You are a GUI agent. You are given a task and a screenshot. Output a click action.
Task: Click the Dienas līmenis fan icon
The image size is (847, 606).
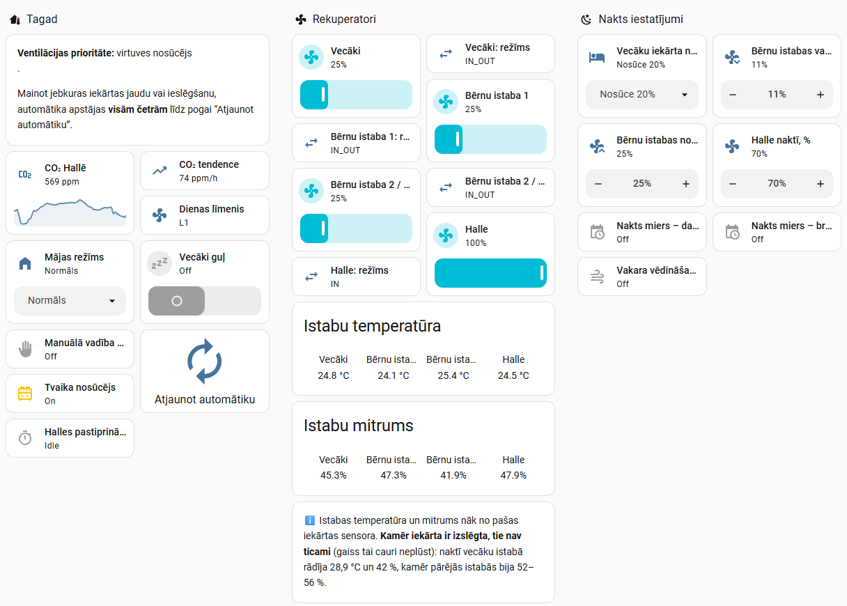click(160, 215)
